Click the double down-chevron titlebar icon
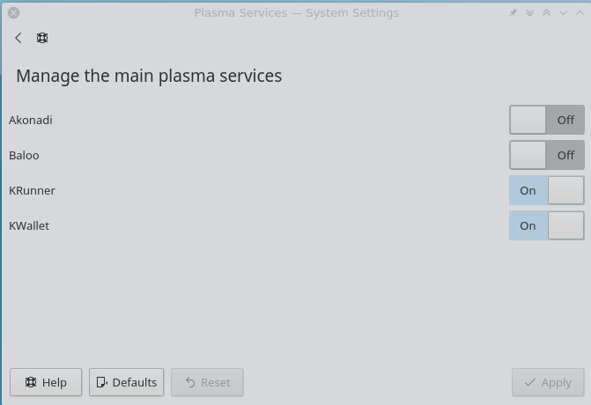This screenshot has width=591, height=405. [530, 13]
